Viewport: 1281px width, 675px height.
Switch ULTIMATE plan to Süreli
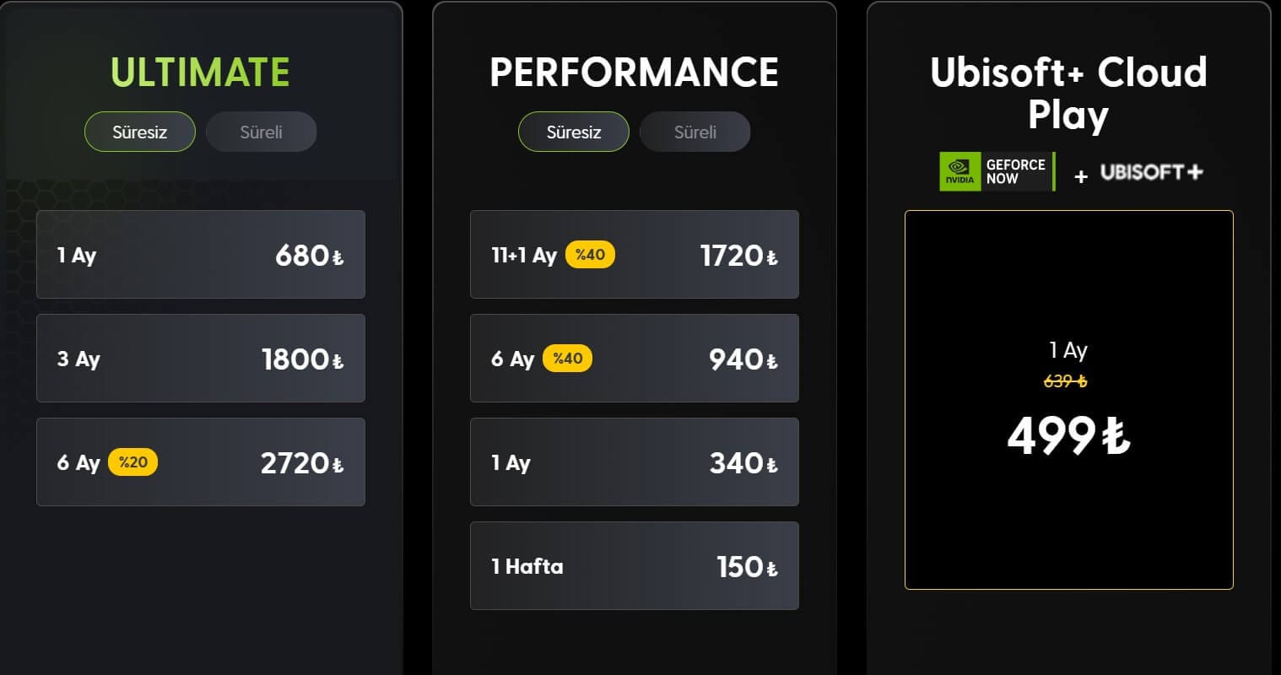262,132
